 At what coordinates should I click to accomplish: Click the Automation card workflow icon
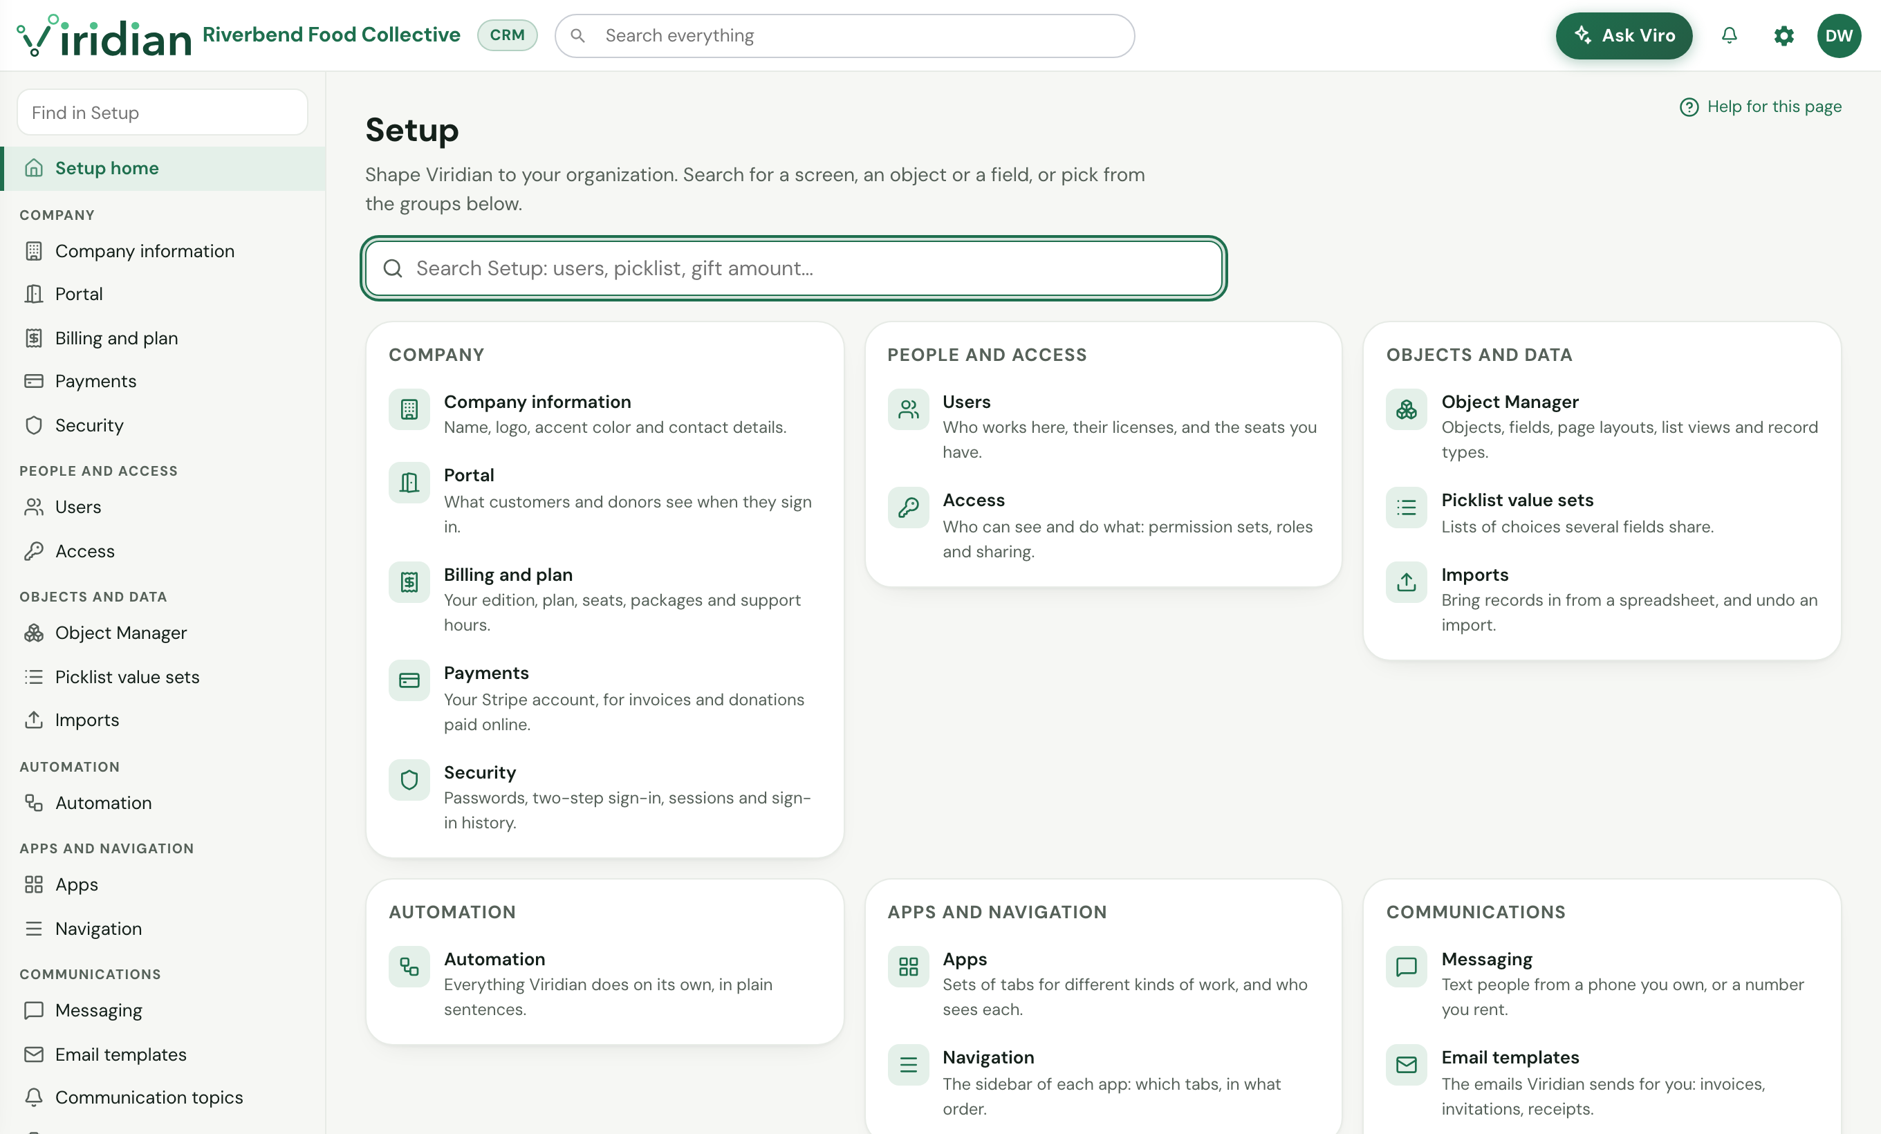tap(409, 967)
